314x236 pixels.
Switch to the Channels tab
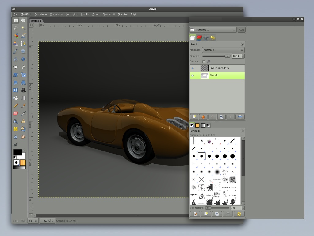199,38
